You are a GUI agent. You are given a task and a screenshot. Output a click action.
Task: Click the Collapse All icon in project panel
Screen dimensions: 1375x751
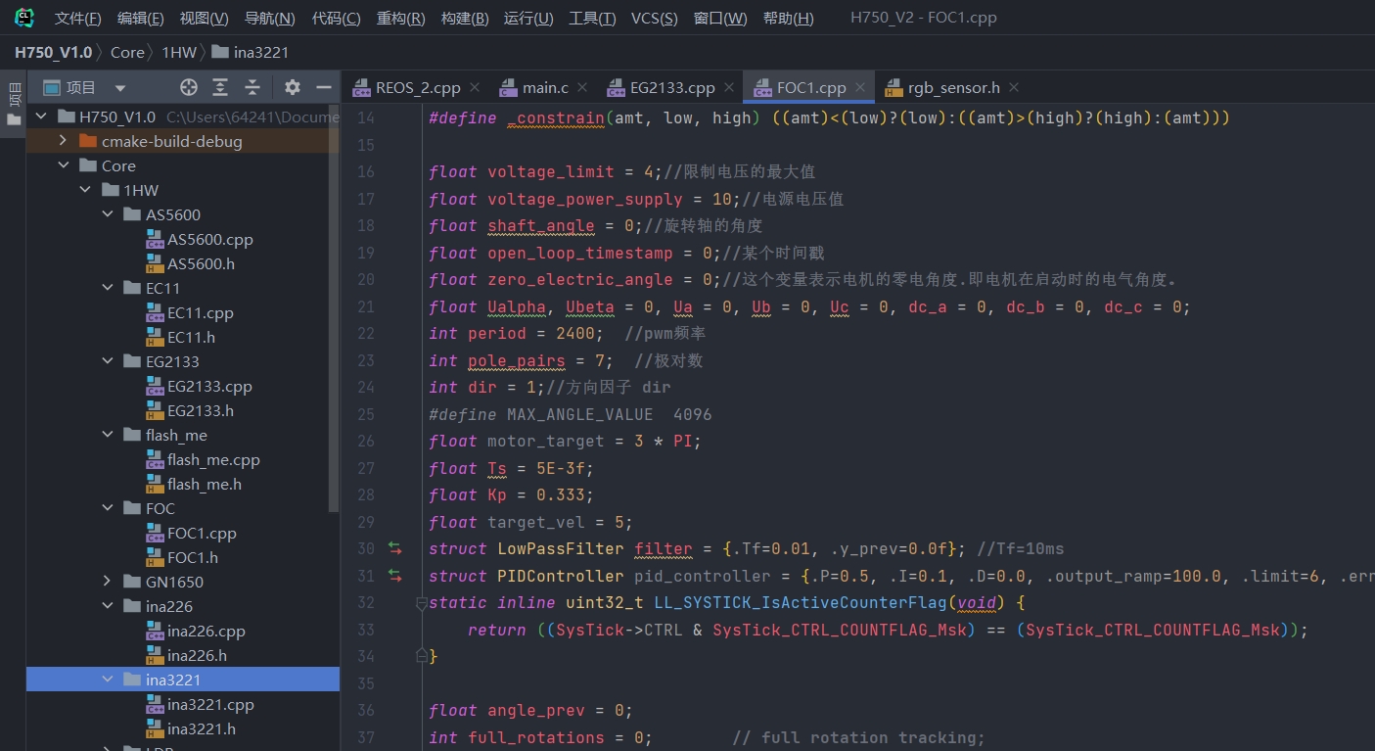click(252, 87)
